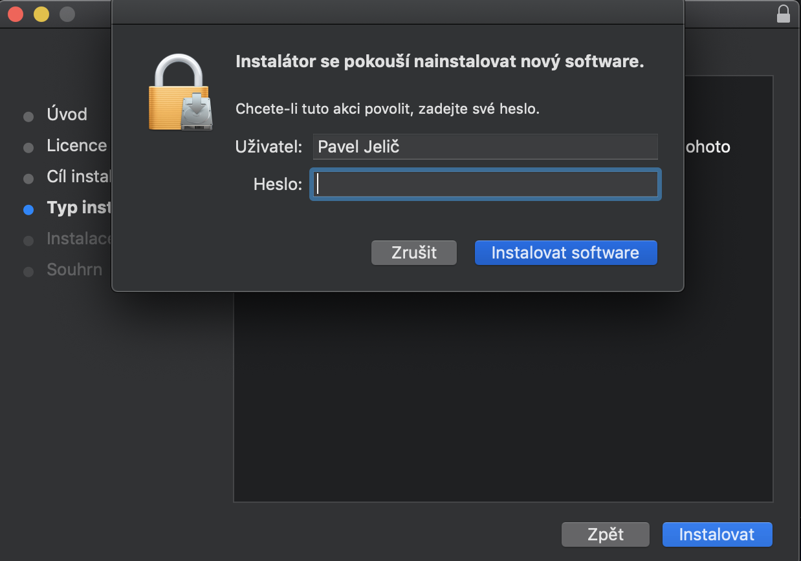Image resolution: width=801 pixels, height=561 pixels.
Task: Open the Souhrn step in the sidebar
Action: click(74, 270)
